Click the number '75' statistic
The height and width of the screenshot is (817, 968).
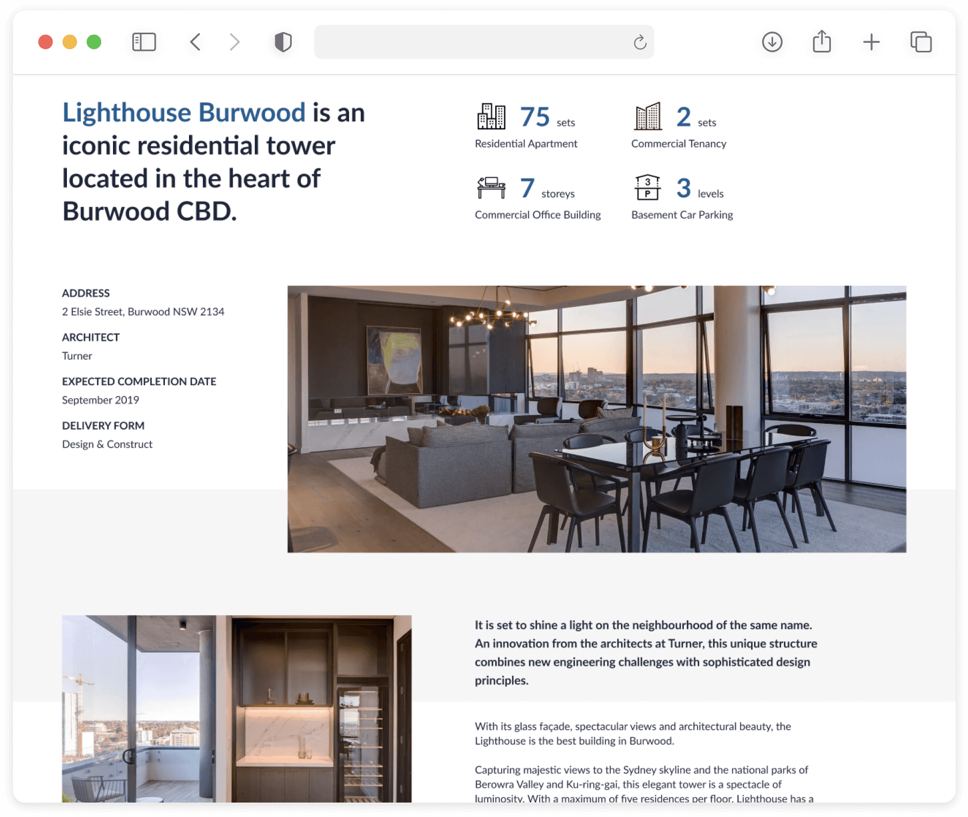[x=535, y=117]
